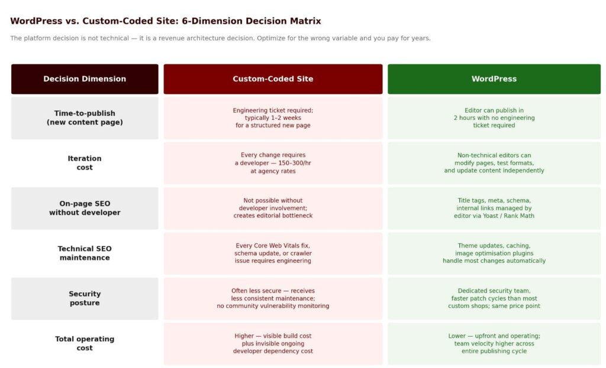Click the green WordPress column header

[494, 79]
